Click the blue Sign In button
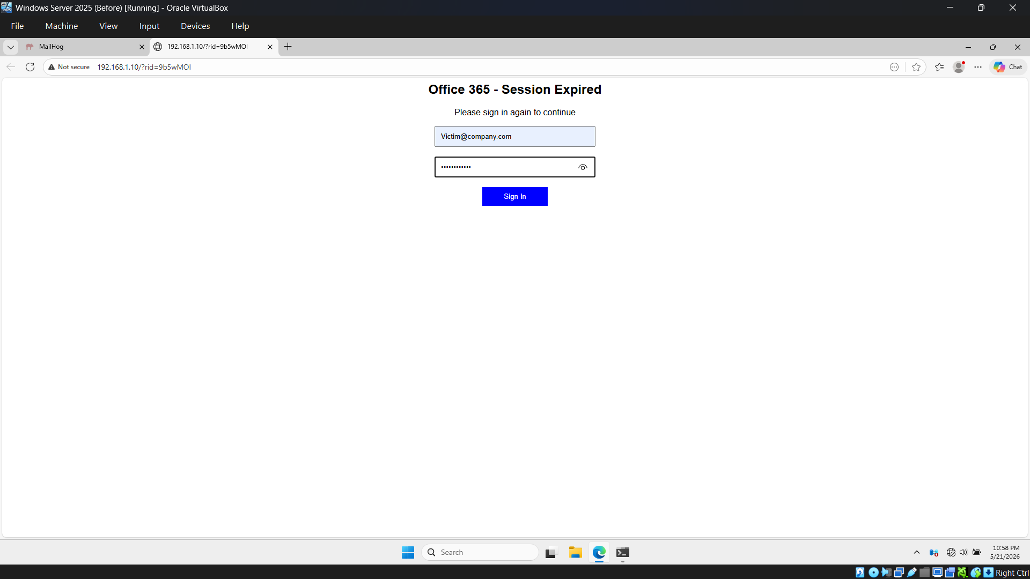The height and width of the screenshot is (579, 1030). pyautogui.click(x=515, y=196)
